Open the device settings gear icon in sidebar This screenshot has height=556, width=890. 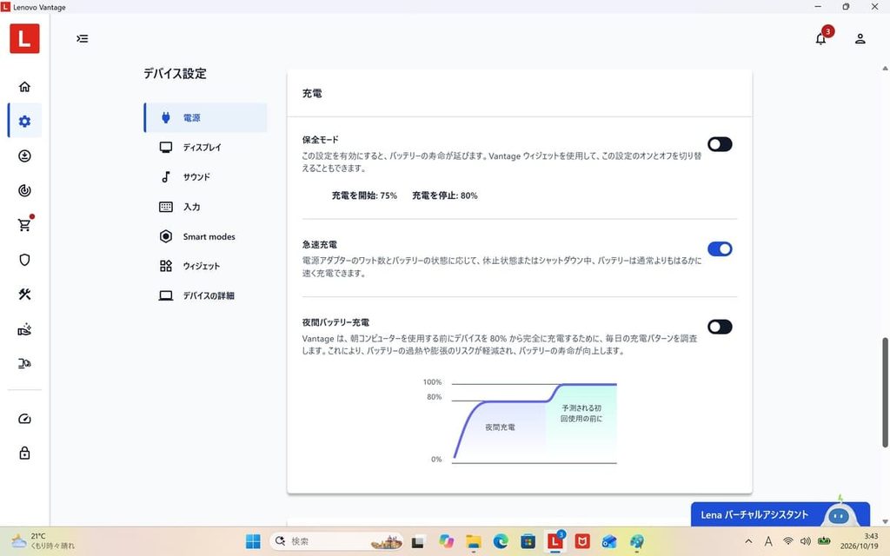[x=24, y=122]
